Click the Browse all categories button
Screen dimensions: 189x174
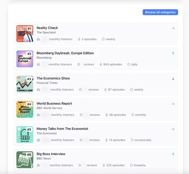tap(160, 12)
